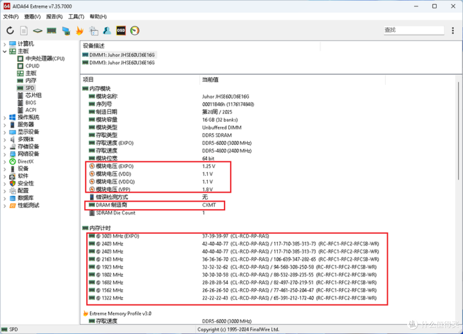
Task: Select the 配置 tree item
Action: tap(19, 191)
